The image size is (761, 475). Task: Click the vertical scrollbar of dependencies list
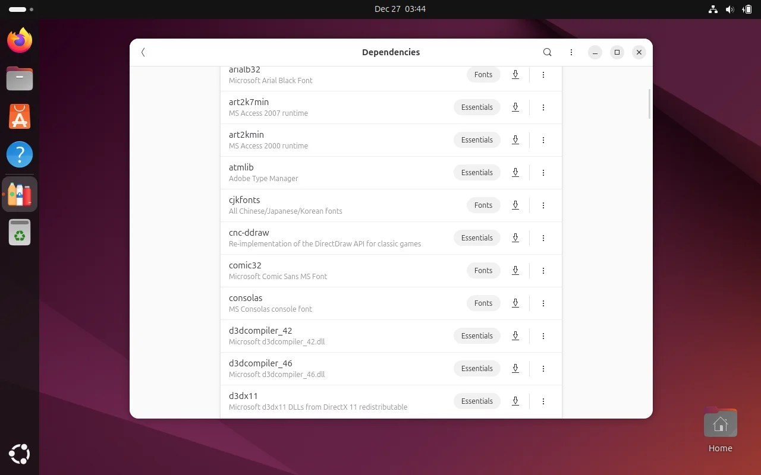[649, 104]
